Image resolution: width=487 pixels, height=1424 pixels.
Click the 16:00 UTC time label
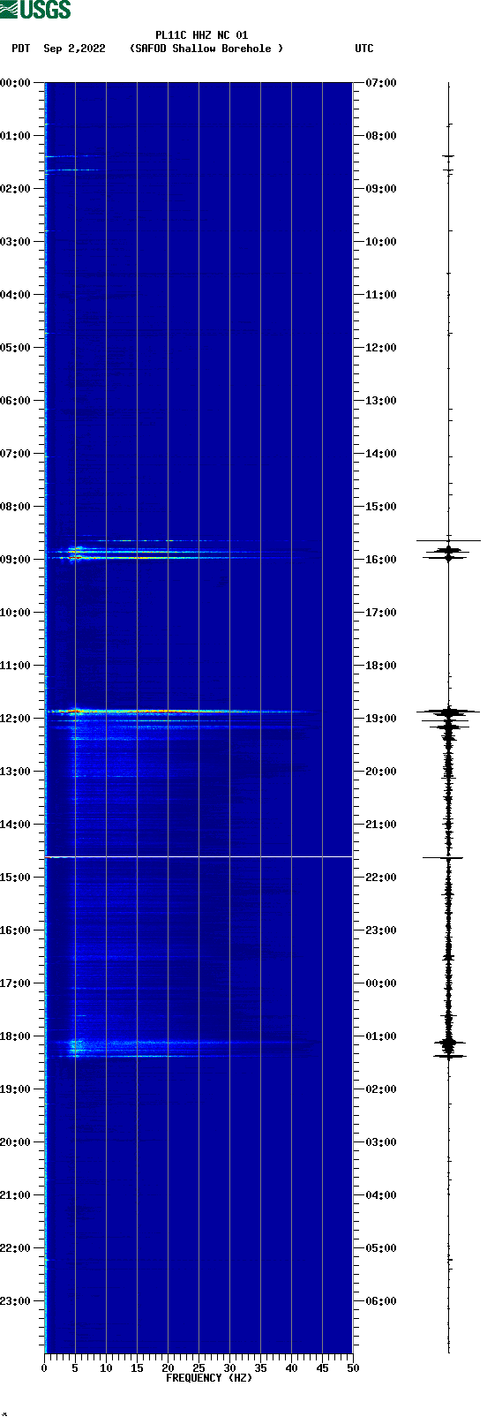click(x=381, y=560)
